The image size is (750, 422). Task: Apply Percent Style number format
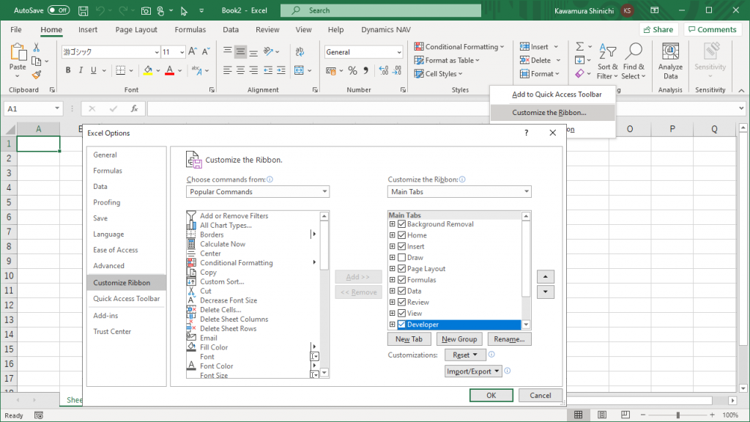point(352,71)
